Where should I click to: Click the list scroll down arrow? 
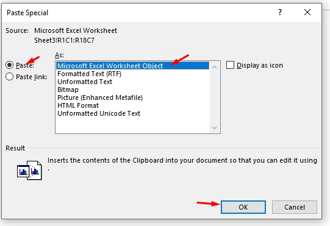(x=215, y=127)
